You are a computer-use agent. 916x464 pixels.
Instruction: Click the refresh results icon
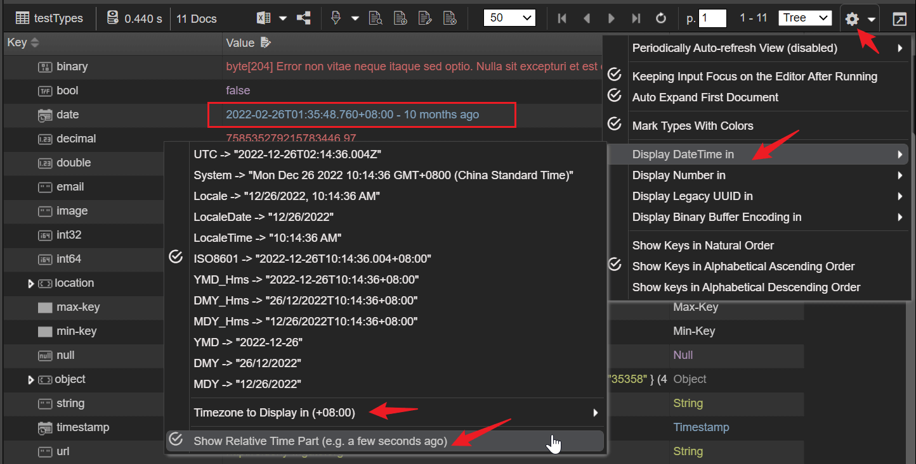[661, 18]
